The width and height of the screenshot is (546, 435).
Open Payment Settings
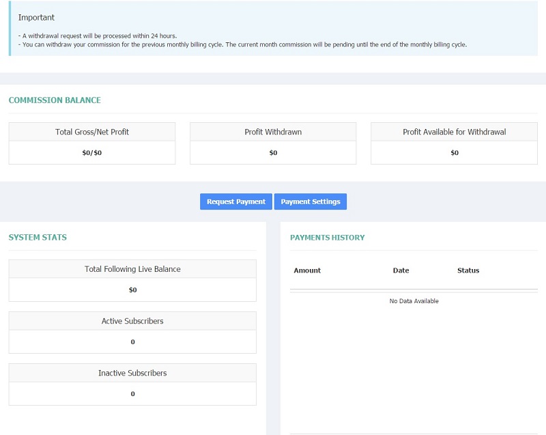tap(311, 201)
